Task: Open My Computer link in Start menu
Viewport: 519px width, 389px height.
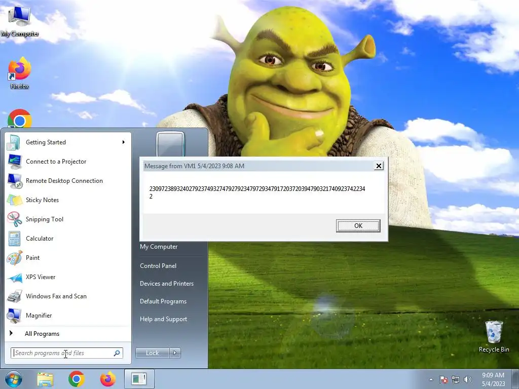Action: (159, 247)
